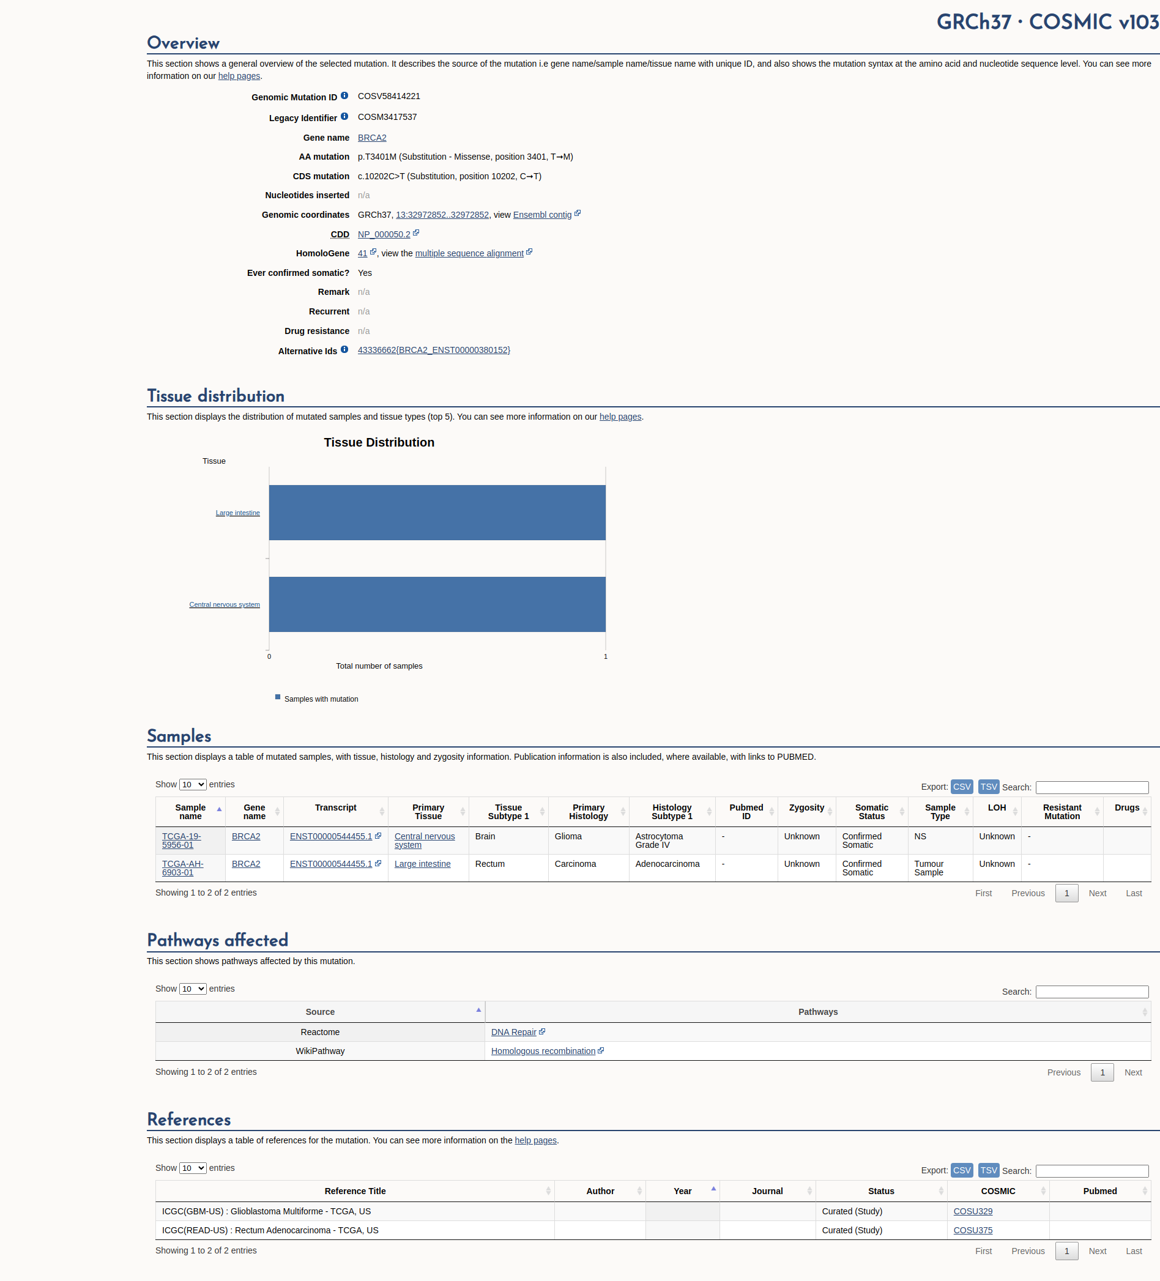
Task: Sort Samples table by Transcript column
Action: pos(336,812)
